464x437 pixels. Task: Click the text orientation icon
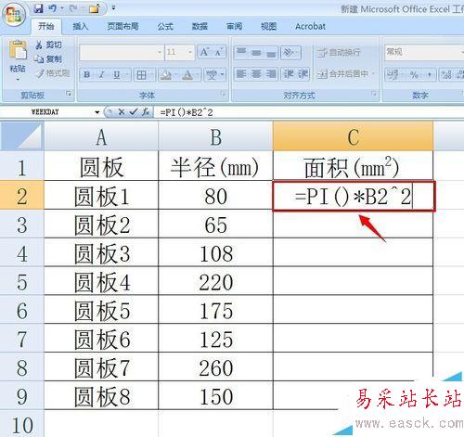click(x=289, y=53)
